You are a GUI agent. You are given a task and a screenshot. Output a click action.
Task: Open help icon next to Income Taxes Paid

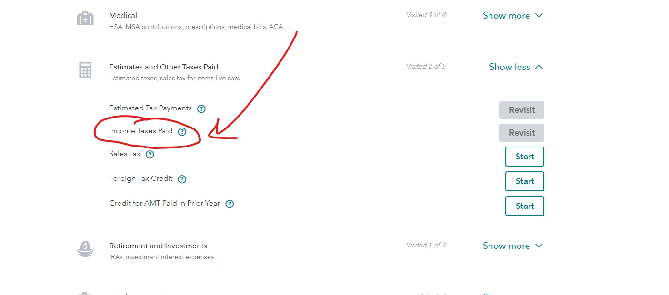click(x=182, y=131)
